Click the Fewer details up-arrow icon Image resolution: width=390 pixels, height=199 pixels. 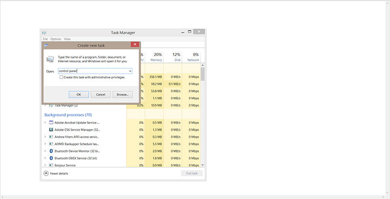[46, 173]
